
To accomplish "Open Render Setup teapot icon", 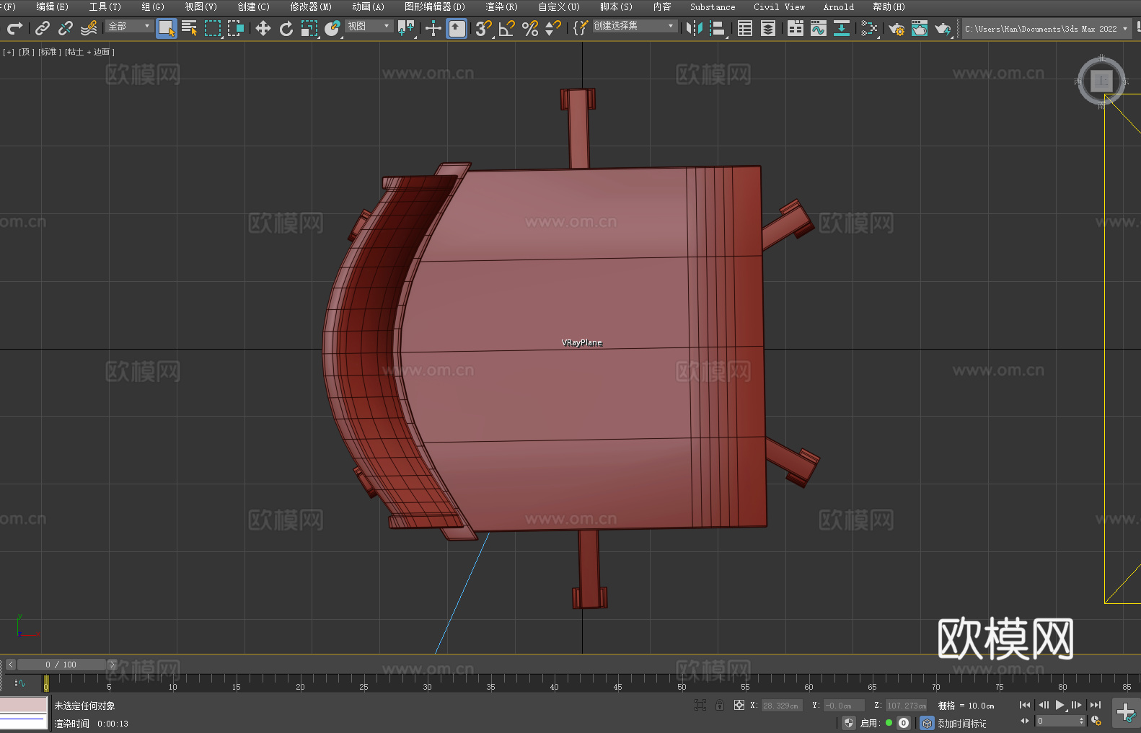I will pos(896,28).
